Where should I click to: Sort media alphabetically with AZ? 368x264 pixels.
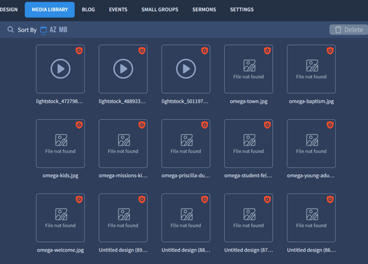[53, 30]
